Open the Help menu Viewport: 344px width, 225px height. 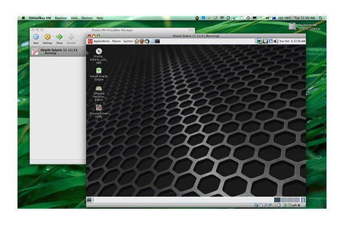point(100,18)
